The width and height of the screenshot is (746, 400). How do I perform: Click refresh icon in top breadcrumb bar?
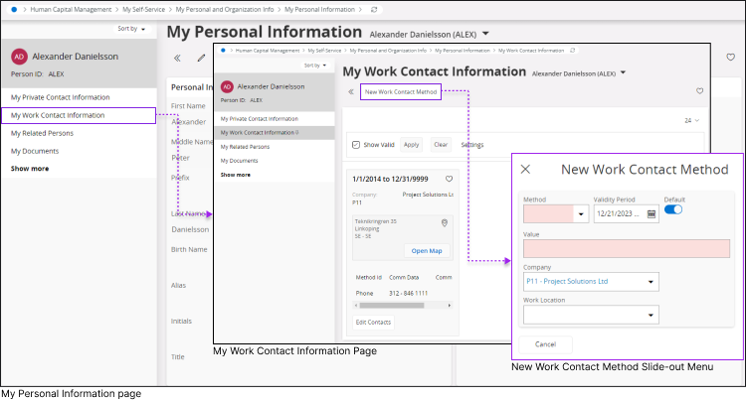(373, 9)
